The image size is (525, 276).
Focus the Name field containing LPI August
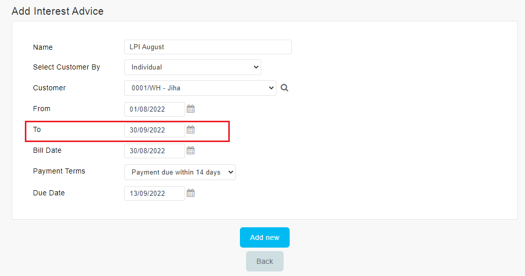point(207,47)
